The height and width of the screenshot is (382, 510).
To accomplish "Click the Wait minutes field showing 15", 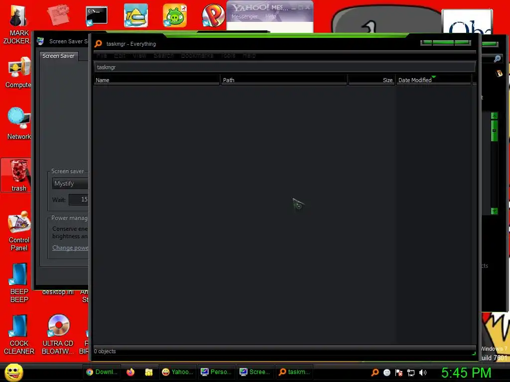I will click(x=79, y=199).
